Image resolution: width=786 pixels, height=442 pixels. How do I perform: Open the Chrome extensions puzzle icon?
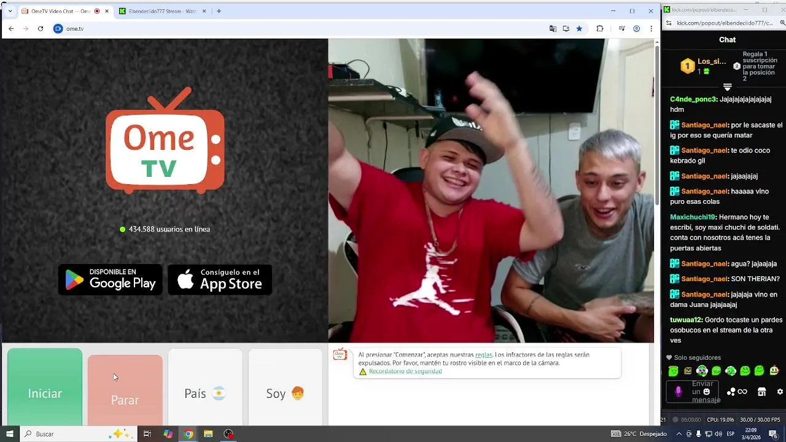[600, 29]
